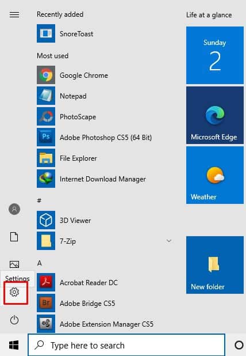Screen dimensions: 246x356
Task: Click the Power icon
Action: coord(14,320)
